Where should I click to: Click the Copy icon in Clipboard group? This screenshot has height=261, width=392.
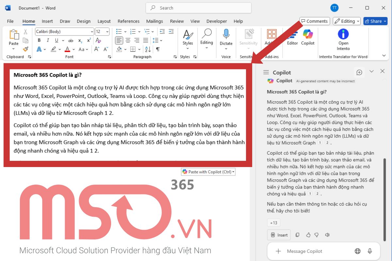pyautogui.click(x=25, y=40)
